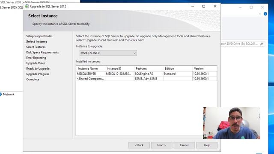
Task: Sort by Instance Name column header
Action: [x=90, y=68]
